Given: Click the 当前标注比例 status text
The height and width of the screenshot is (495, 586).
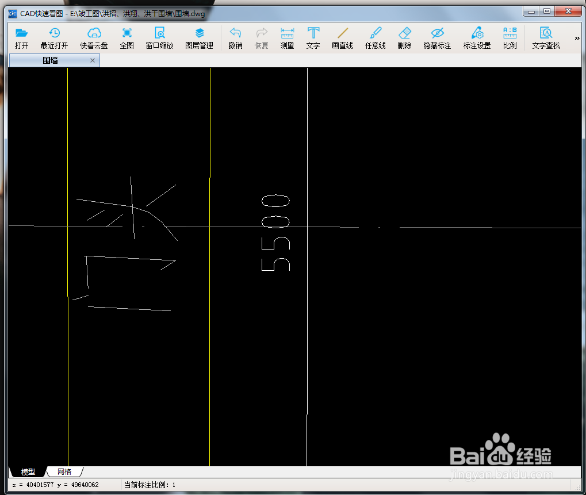Looking at the screenshot, I should (150, 485).
